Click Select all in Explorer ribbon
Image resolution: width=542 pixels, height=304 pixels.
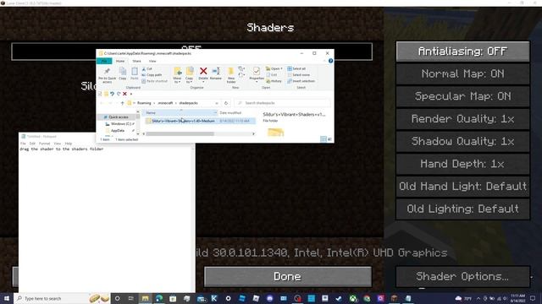[296, 69]
